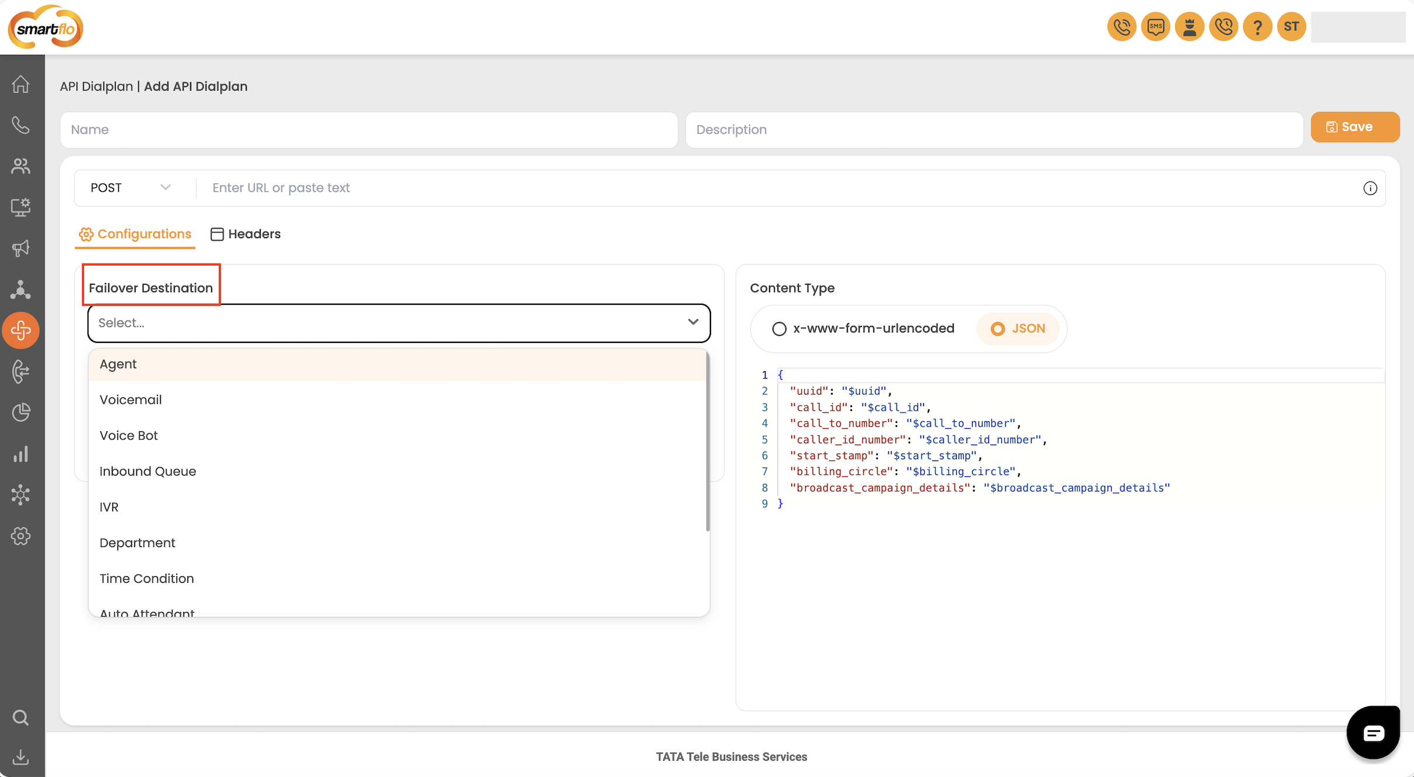Image resolution: width=1414 pixels, height=777 pixels.
Task: Open the bar chart reports sidebar icon
Action: 20,454
